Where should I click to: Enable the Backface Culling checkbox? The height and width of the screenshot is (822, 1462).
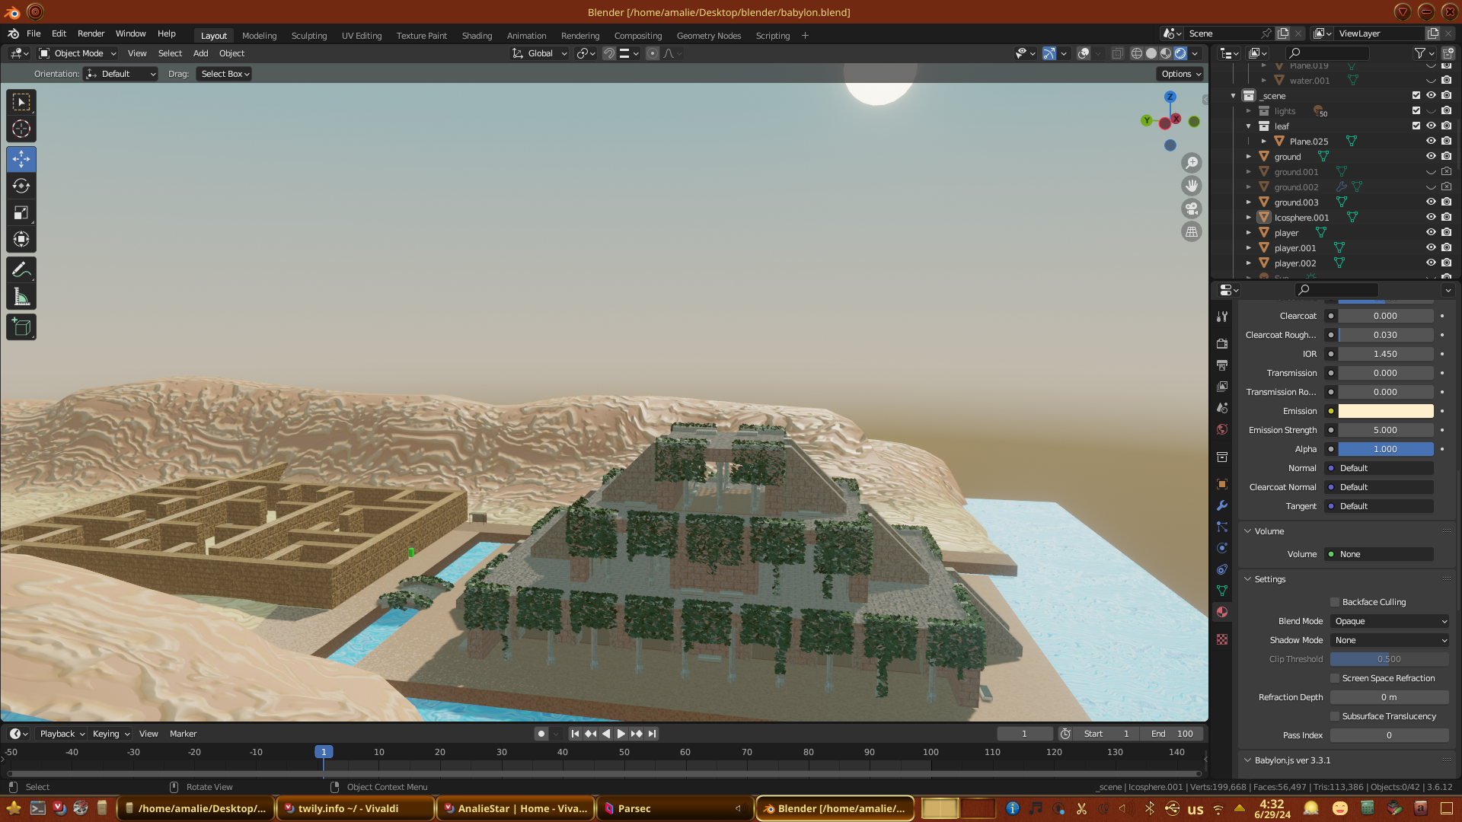click(1335, 602)
